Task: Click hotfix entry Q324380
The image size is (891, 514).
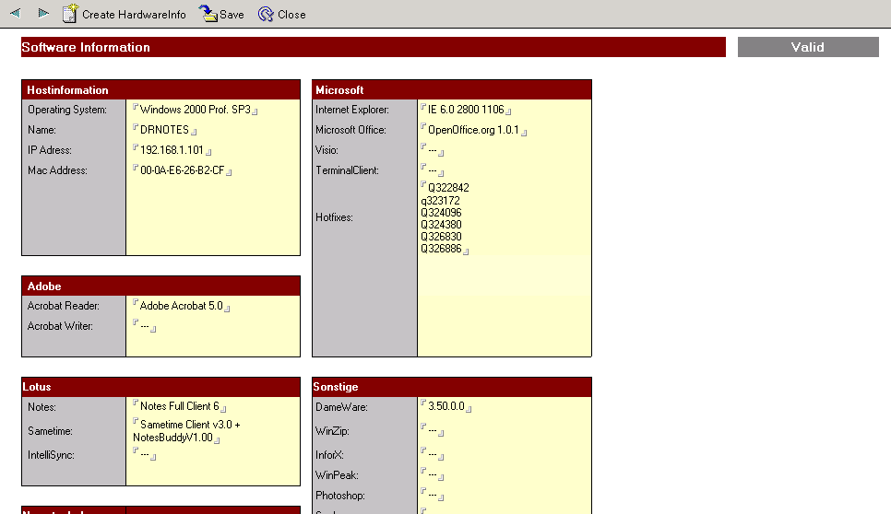Action: coord(441,225)
